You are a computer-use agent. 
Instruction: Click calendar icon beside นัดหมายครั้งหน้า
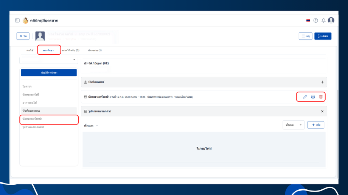(85, 97)
